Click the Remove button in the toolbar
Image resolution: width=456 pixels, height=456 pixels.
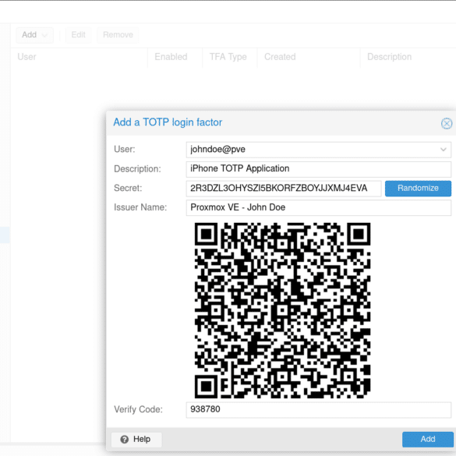118,35
